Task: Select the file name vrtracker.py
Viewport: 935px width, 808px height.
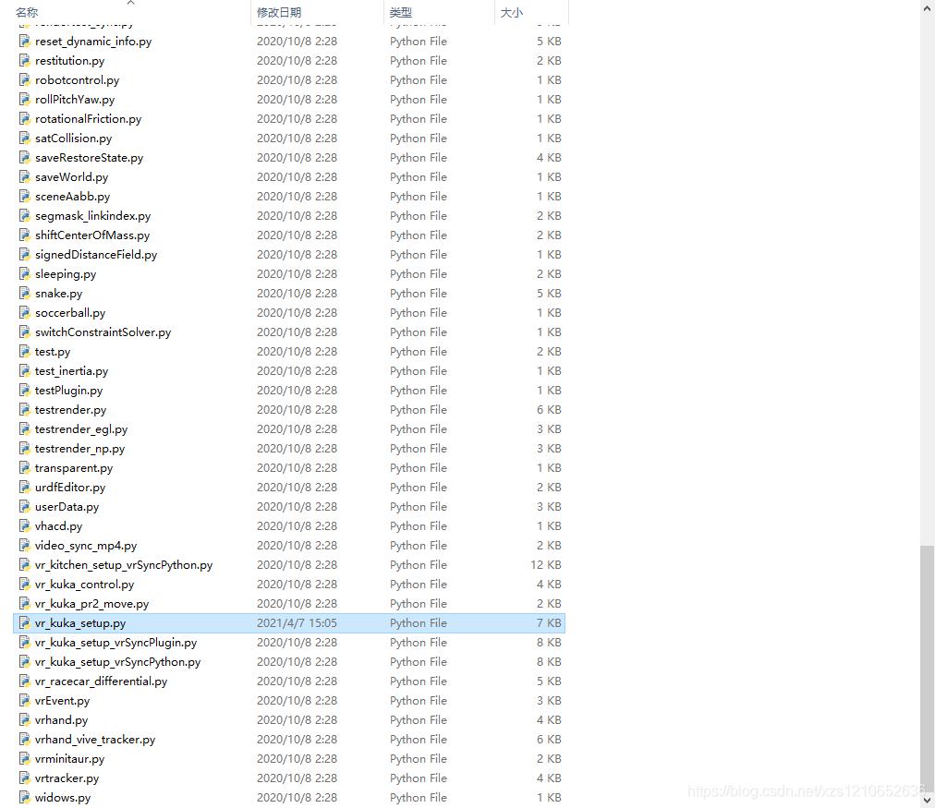Action: 67,778
